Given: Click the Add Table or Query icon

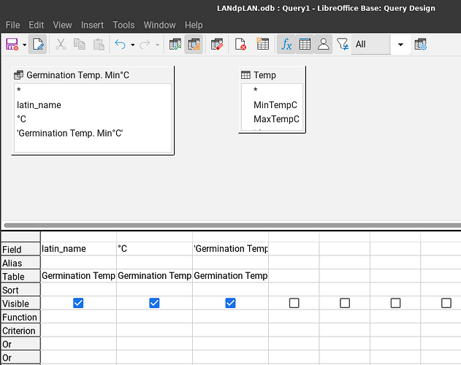Looking at the screenshot, I should click(x=262, y=44).
